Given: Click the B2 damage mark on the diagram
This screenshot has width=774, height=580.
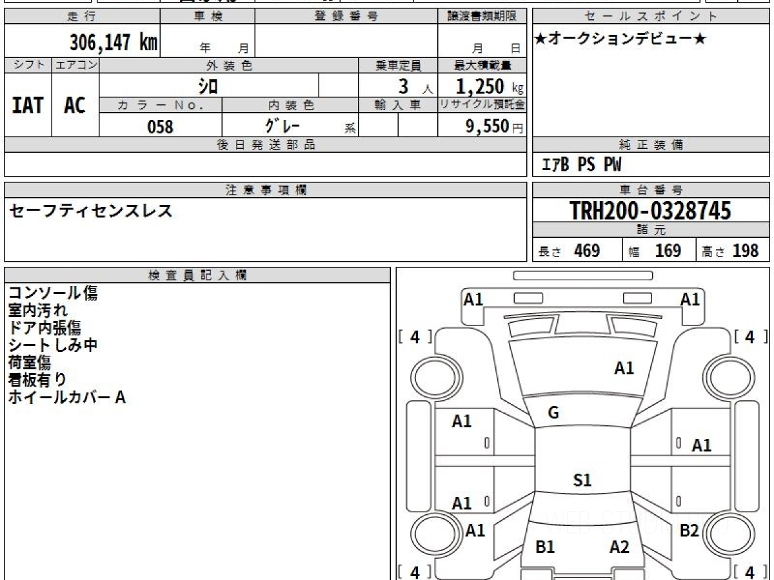Looking at the screenshot, I should (690, 530).
